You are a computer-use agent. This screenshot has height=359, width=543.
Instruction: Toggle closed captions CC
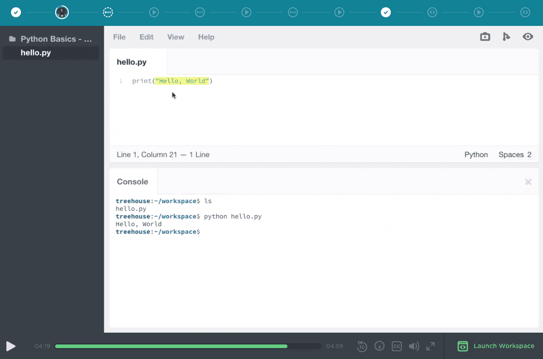(x=397, y=346)
